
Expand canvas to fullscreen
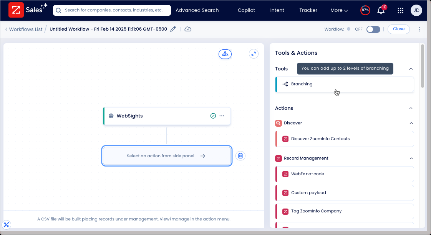(x=254, y=54)
